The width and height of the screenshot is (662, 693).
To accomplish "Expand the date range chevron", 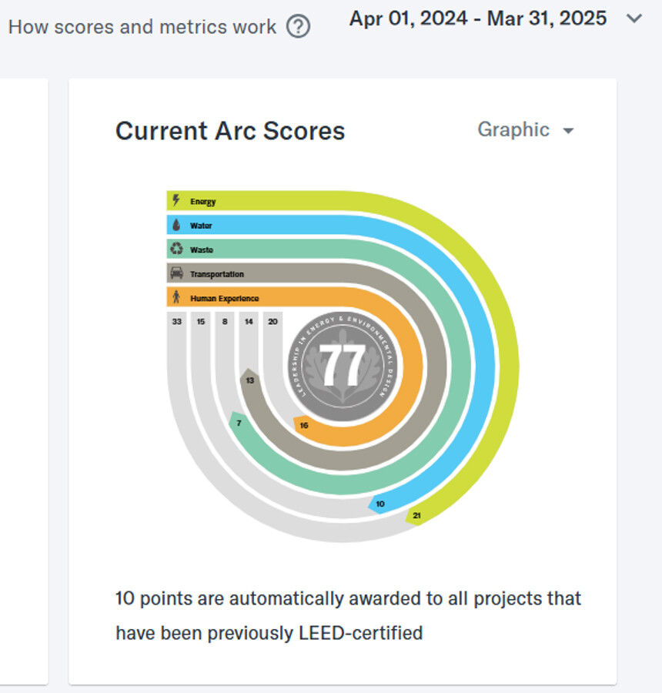I will [634, 18].
